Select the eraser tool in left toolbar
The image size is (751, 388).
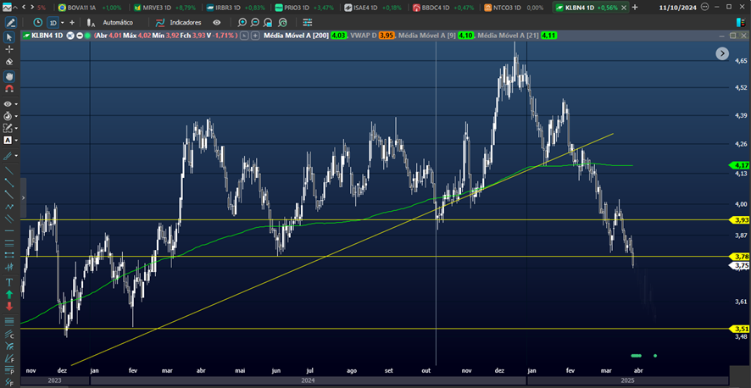pyautogui.click(x=9, y=62)
